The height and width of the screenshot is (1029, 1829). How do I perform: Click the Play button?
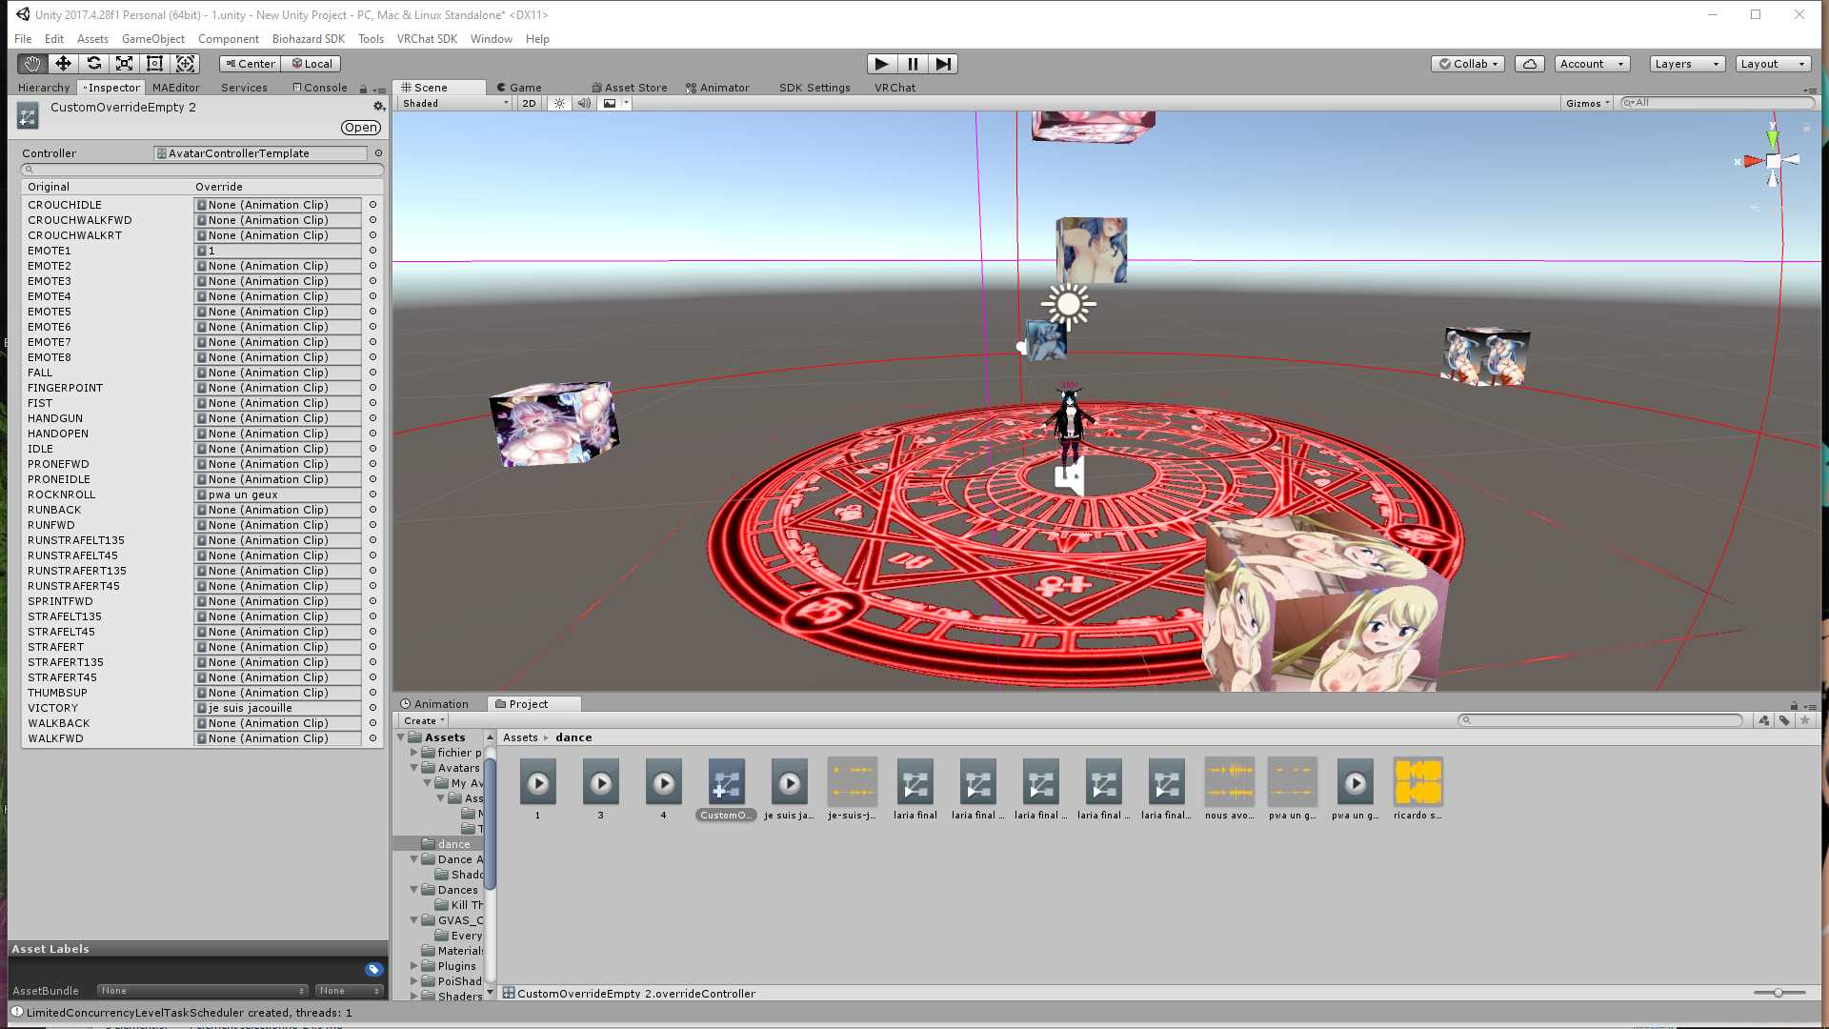pyautogui.click(x=881, y=64)
